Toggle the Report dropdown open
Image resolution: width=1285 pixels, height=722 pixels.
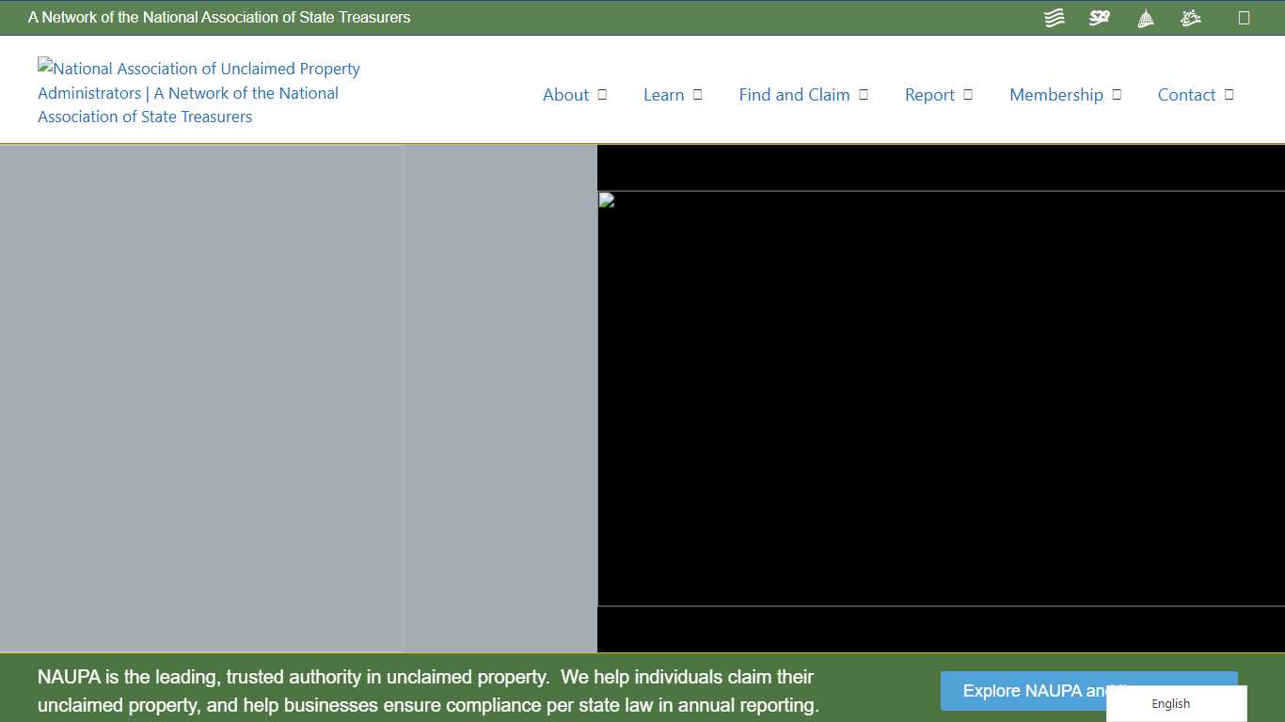(968, 94)
